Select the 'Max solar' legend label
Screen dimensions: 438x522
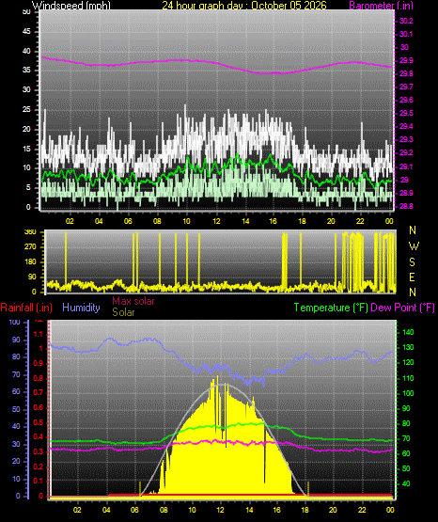133,301
